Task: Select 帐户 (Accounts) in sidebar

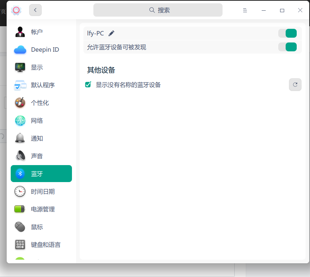Action: (20, 32)
